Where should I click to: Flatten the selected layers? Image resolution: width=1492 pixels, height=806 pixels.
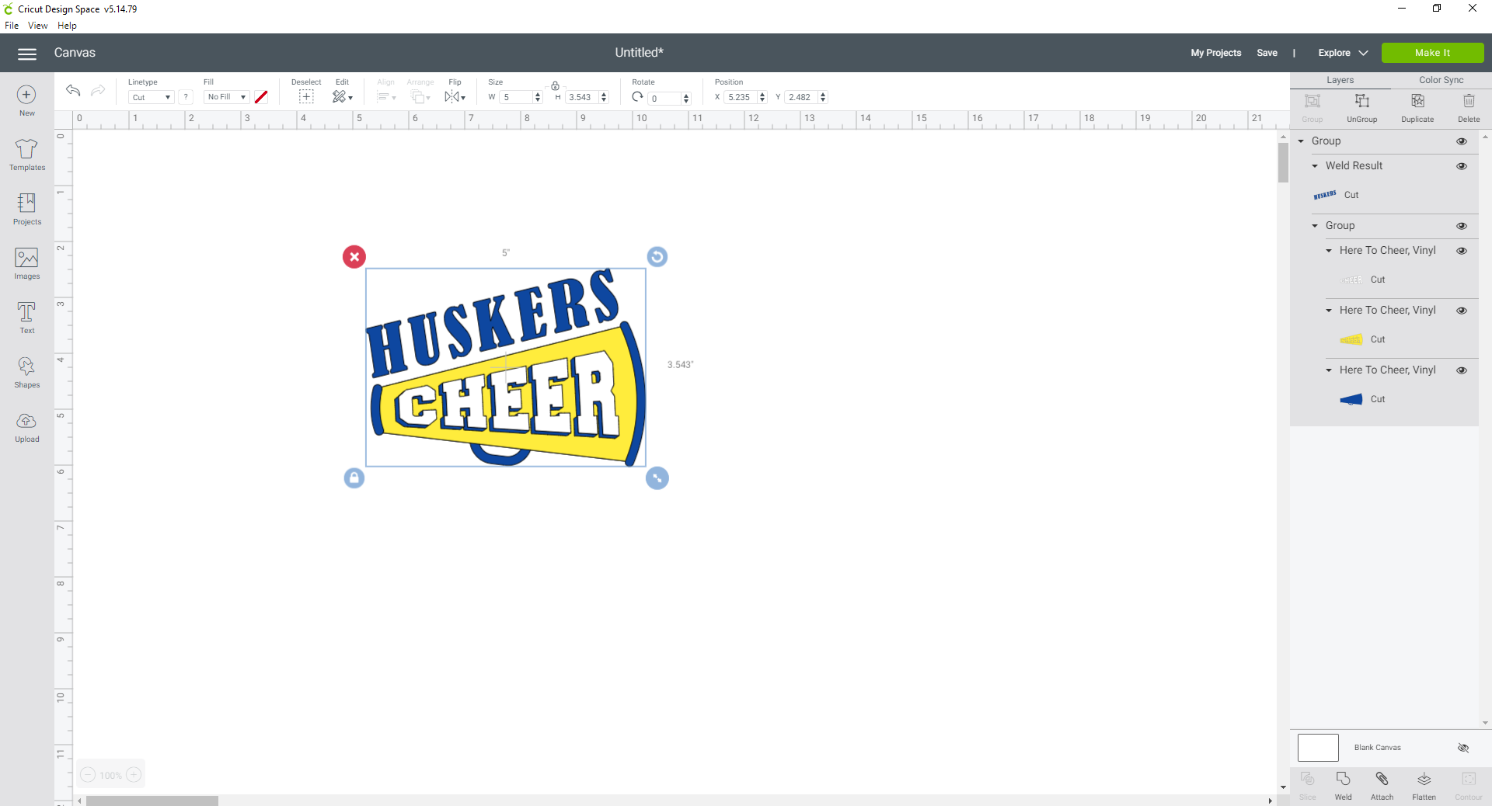tap(1424, 786)
